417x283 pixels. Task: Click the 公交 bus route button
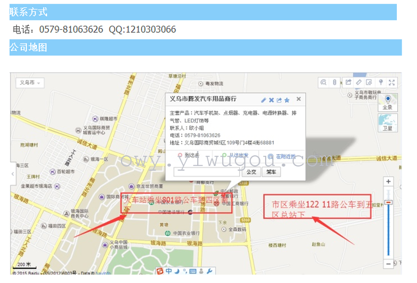pos(251,172)
